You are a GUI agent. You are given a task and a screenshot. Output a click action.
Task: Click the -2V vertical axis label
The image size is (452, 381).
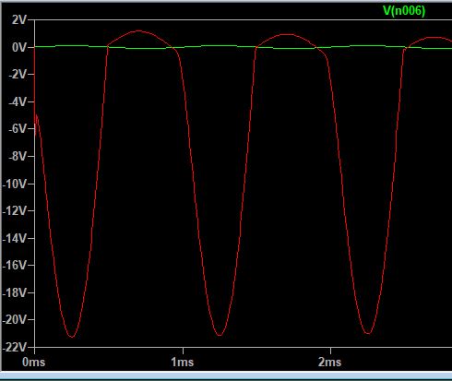(x=18, y=75)
